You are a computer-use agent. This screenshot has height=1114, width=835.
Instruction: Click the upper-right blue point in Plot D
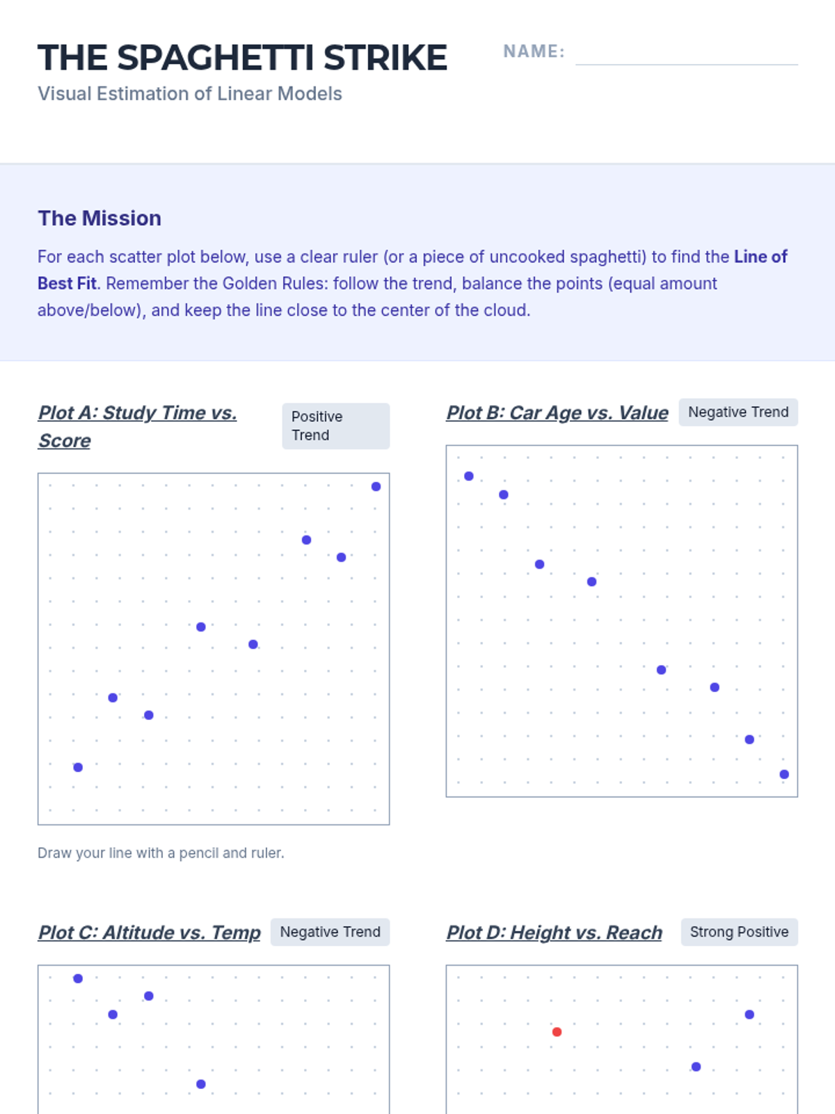coord(749,1014)
